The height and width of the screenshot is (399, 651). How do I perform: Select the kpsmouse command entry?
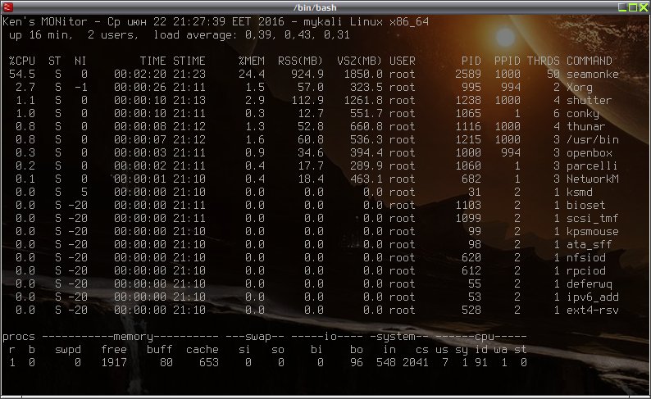click(593, 231)
